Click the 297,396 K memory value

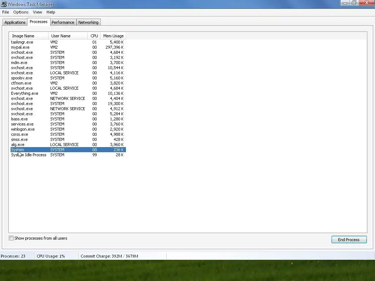[115, 47]
